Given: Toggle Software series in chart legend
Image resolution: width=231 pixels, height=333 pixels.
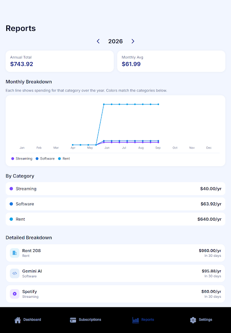Looking at the screenshot, I should (45, 159).
